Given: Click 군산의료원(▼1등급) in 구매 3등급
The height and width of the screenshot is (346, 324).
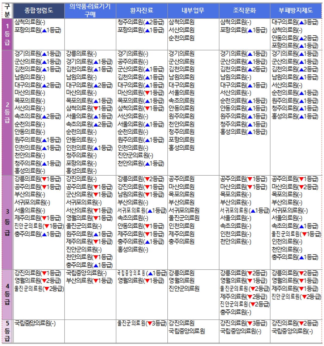Looking at the screenshot, I should (x=89, y=195).
